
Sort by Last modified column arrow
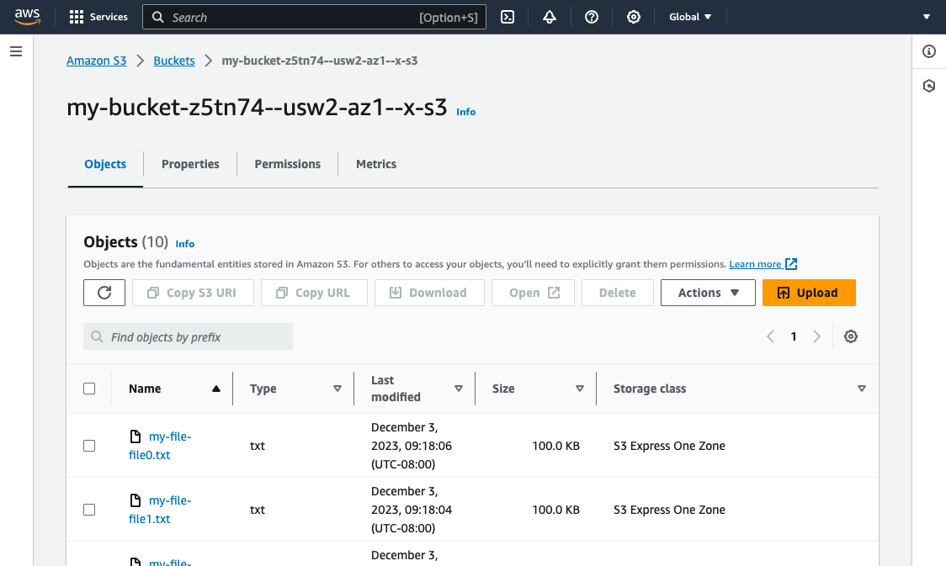(x=459, y=389)
